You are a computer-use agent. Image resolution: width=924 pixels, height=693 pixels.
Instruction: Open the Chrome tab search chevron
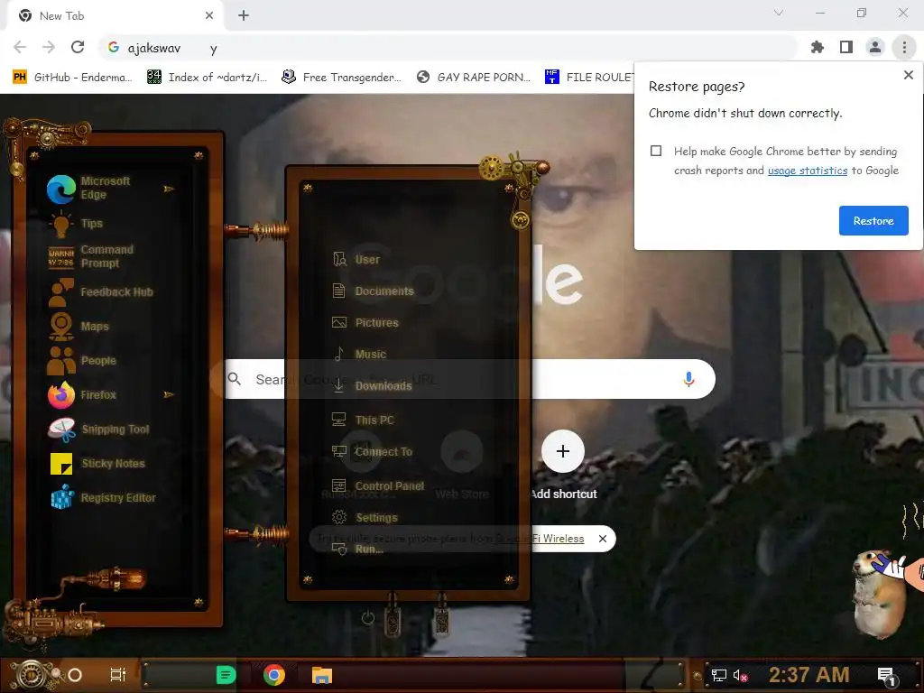[779, 13]
